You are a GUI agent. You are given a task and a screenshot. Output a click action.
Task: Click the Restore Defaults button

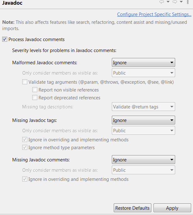tap(133, 208)
